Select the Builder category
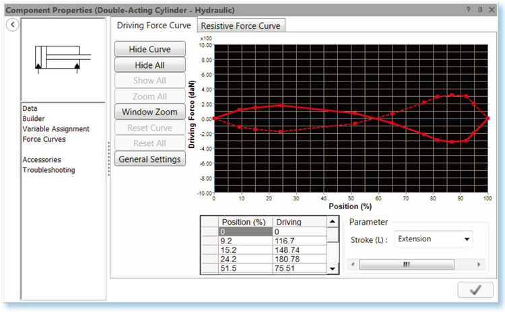 pyautogui.click(x=34, y=119)
